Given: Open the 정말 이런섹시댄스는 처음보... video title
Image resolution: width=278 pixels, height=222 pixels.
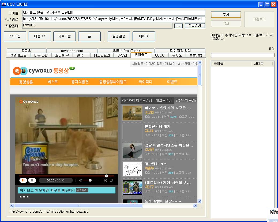Looking at the screenshot, I should tap(169, 145).
